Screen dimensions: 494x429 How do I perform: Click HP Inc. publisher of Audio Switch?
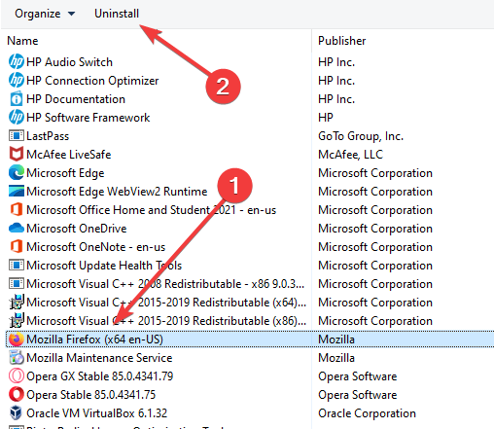[336, 62]
